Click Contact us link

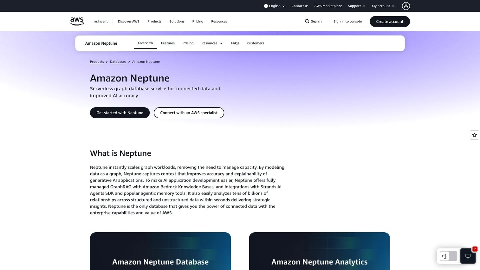pyautogui.click(x=300, y=6)
